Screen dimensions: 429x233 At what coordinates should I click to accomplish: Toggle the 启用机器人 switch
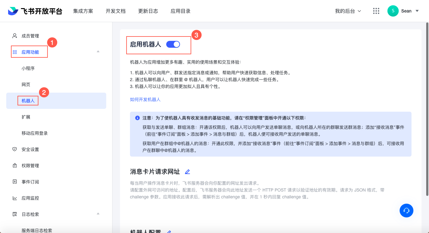[173, 44]
